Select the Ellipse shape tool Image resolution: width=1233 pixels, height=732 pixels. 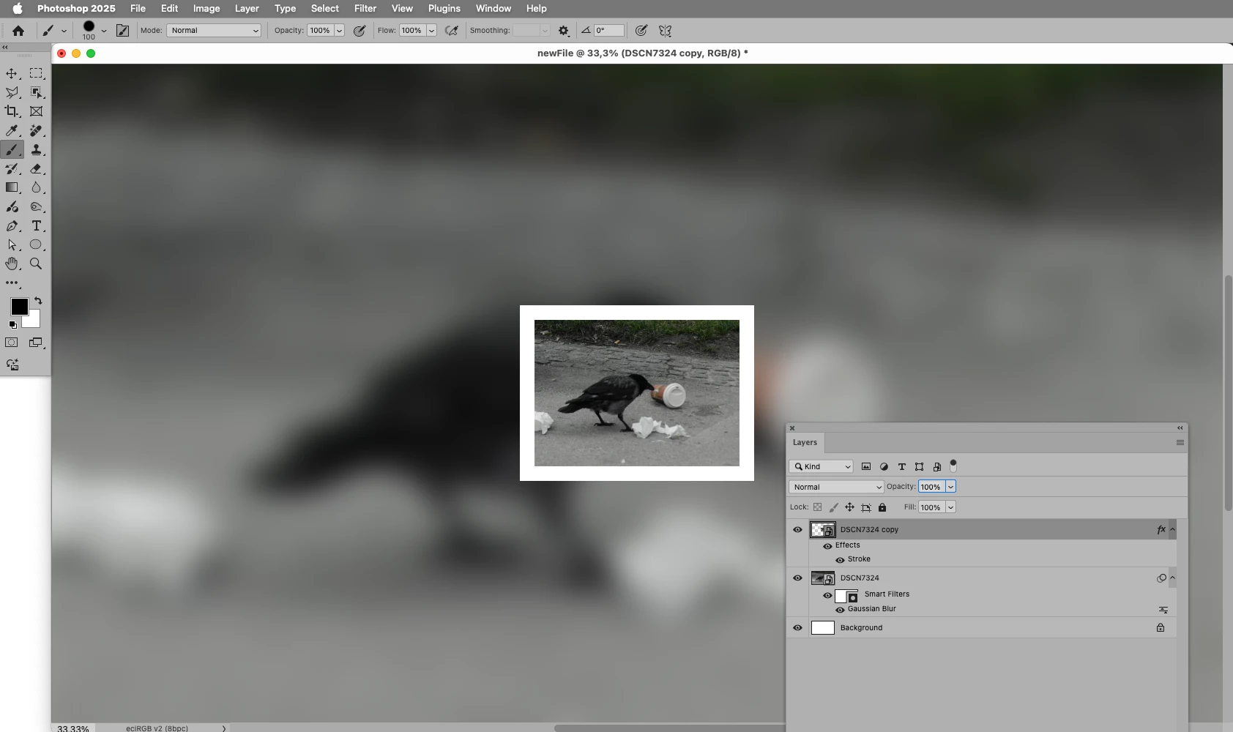(x=36, y=244)
